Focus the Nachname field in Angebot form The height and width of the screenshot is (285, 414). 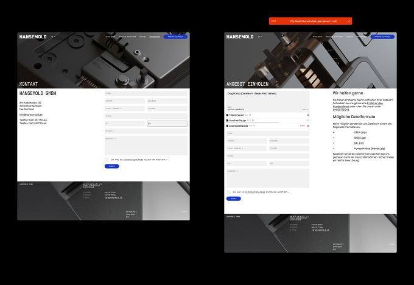[x=289, y=141]
